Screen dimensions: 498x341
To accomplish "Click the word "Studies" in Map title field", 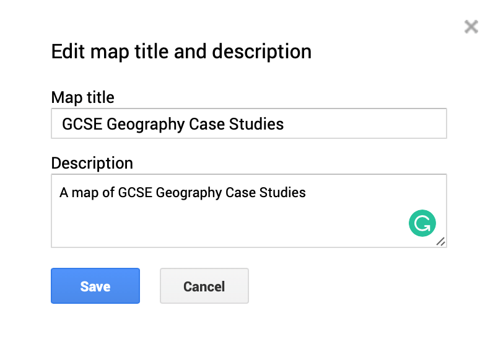I will pos(256,124).
